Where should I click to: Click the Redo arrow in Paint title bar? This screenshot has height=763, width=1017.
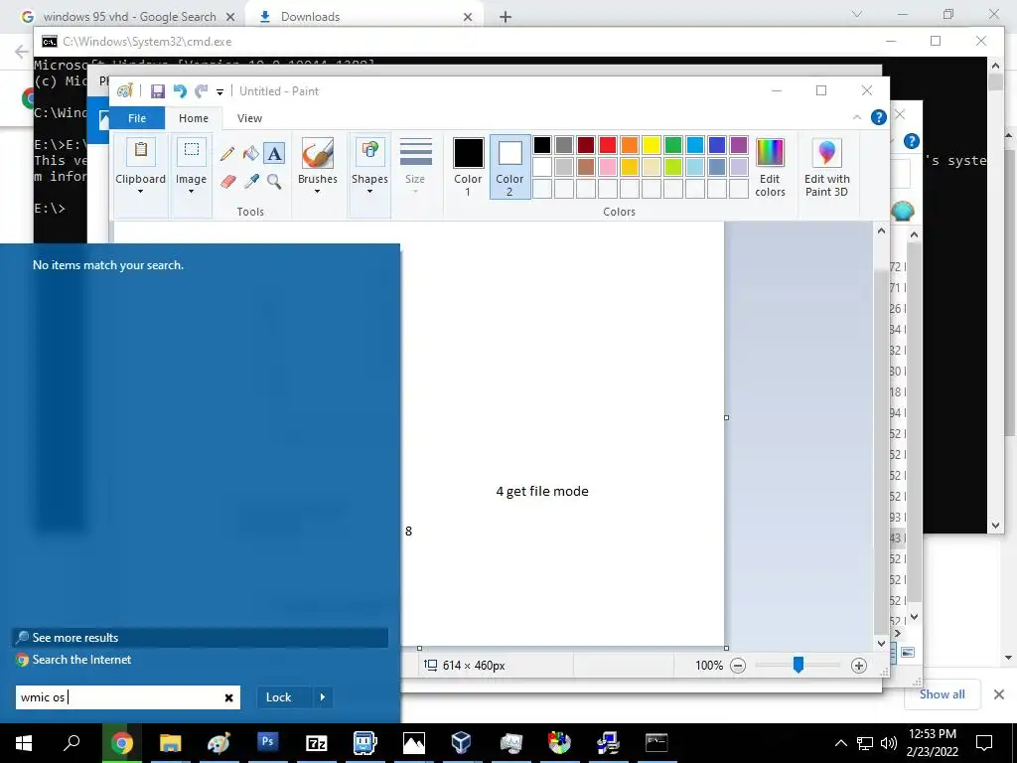click(x=202, y=91)
